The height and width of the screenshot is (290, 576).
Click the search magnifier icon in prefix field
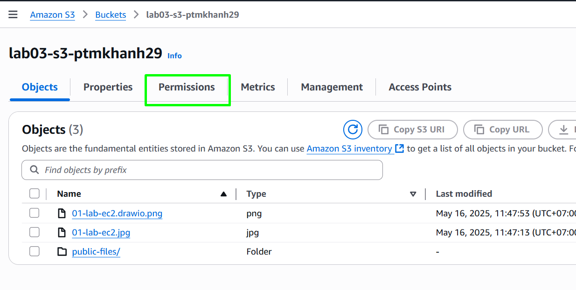(x=34, y=170)
